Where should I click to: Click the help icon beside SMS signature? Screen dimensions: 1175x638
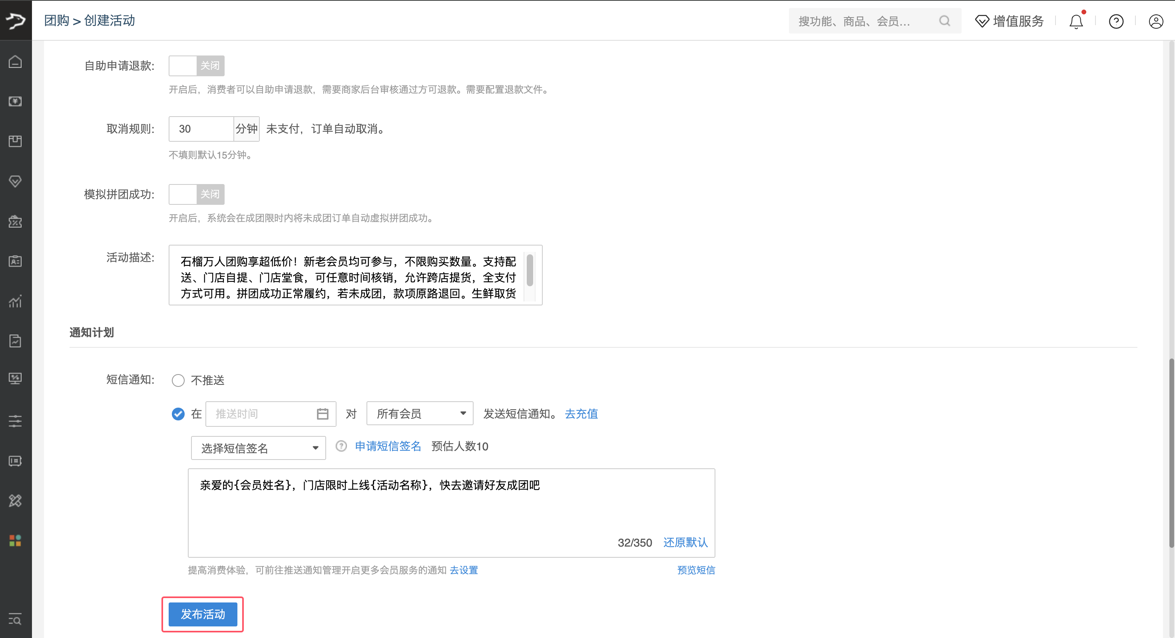click(341, 446)
